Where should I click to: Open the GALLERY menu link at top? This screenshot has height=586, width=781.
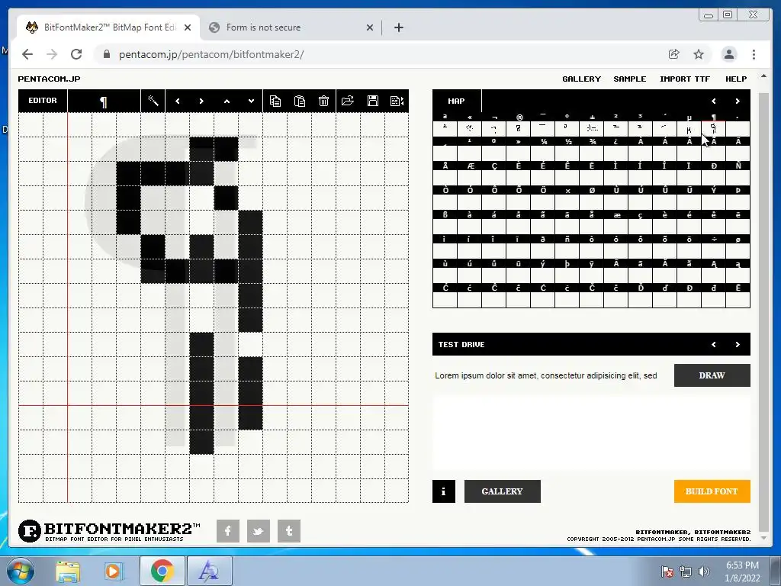tap(581, 79)
